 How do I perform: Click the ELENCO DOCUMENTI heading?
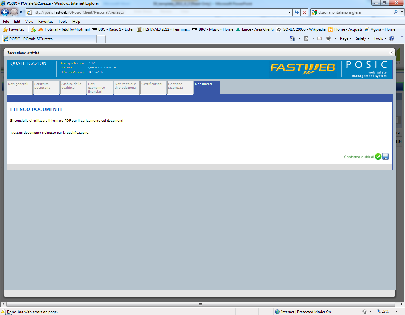(36, 109)
